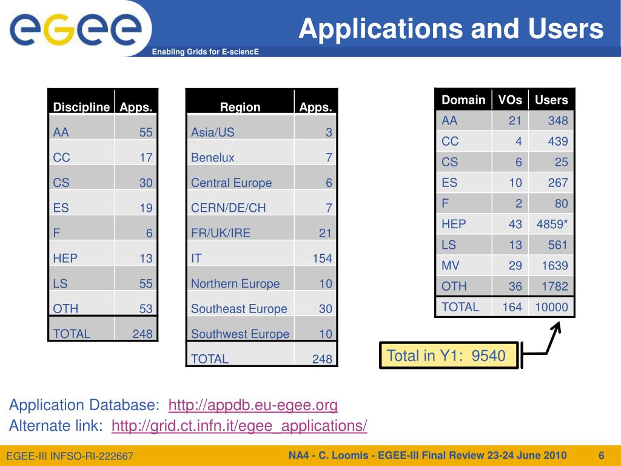Viewport: 621px width, 466px height.
Task: Select the CS apps value 30 in Discipline table
Action: tap(146, 183)
